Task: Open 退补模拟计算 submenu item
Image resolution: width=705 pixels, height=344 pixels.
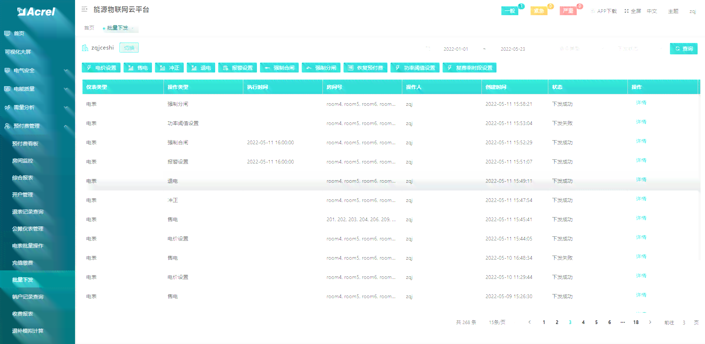Action: [37, 331]
